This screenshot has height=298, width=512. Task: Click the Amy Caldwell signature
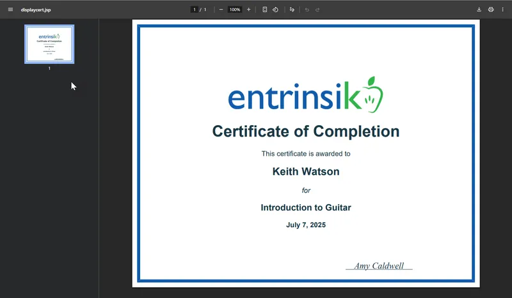pos(379,265)
